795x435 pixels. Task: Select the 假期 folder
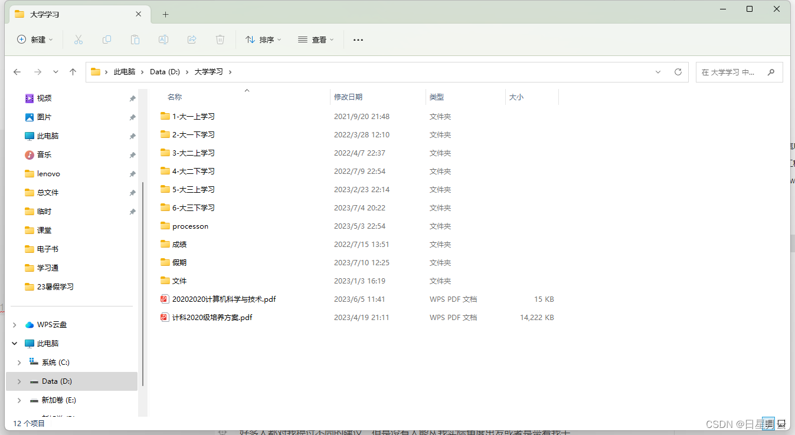[179, 263]
